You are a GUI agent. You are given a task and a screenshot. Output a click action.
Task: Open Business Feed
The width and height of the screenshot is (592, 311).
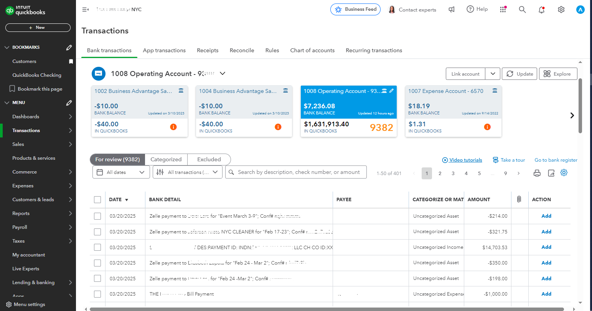pos(355,9)
